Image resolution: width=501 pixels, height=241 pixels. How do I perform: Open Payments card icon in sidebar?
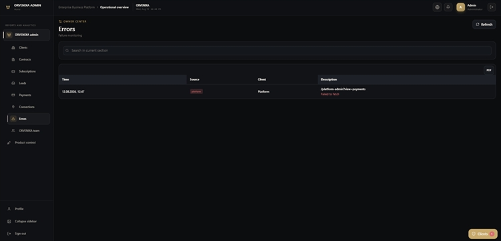click(x=13, y=95)
